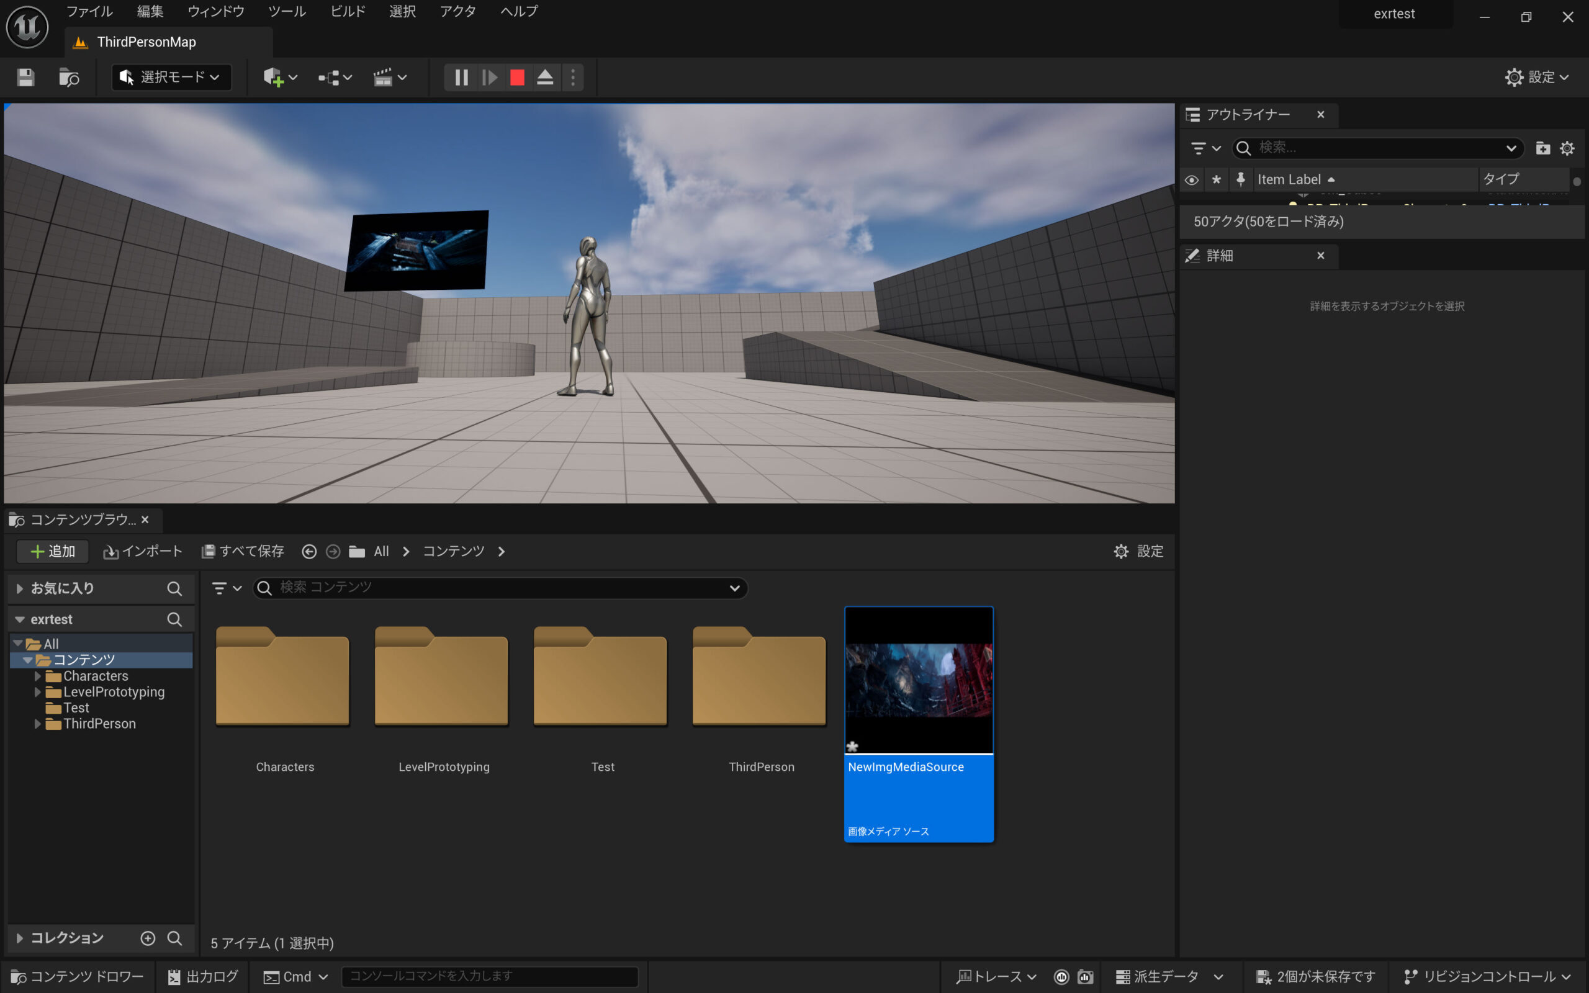Expand the お気に入り section

20,588
